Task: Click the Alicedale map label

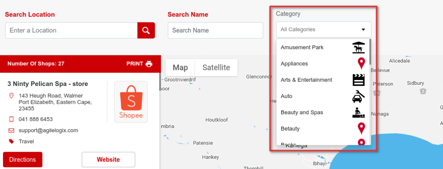Action: [399, 61]
